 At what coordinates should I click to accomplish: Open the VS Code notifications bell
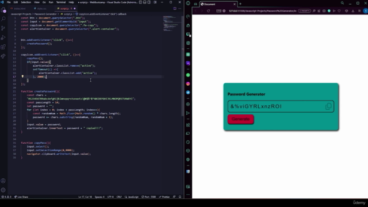click(180, 197)
